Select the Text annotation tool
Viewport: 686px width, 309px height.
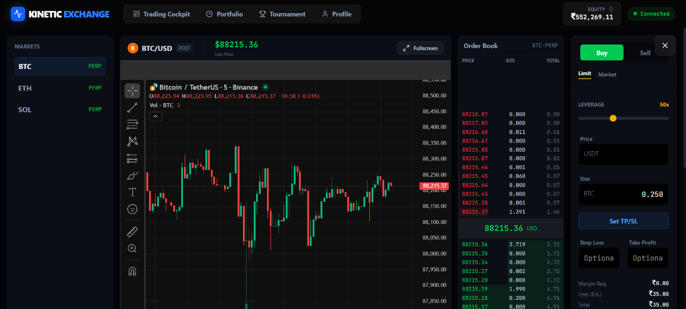pyautogui.click(x=132, y=192)
